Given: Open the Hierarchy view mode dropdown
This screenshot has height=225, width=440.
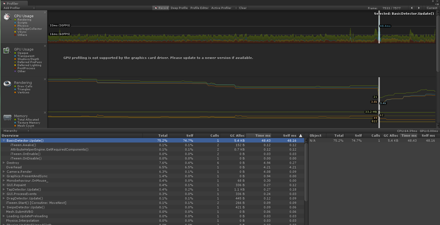Looking at the screenshot, I should (x=16, y=131).
